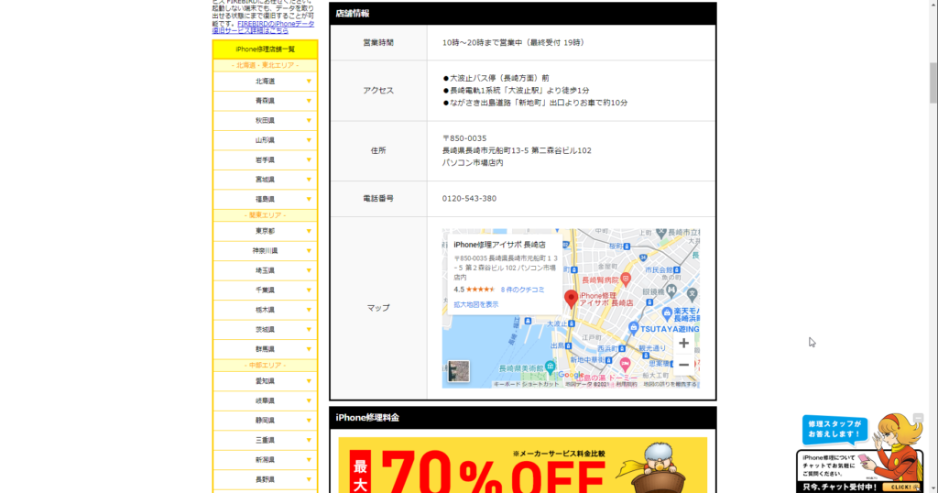The height and width of the screenshot is (493, 938).
Task: Expand the 三重県 prefecture row
Action: click(265, 441)
